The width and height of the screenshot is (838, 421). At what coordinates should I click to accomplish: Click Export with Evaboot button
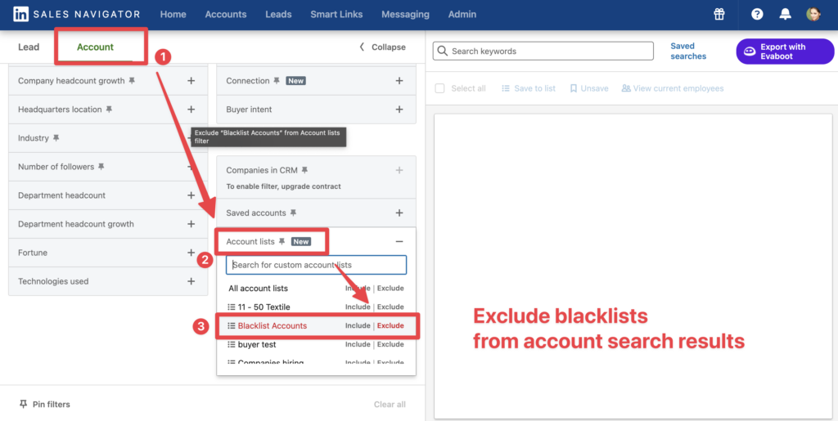785,52
